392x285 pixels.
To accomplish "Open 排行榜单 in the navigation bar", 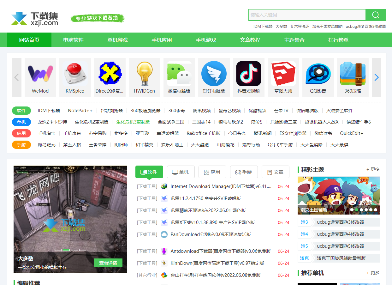I will pyautogui.click(x=339, y=40).
